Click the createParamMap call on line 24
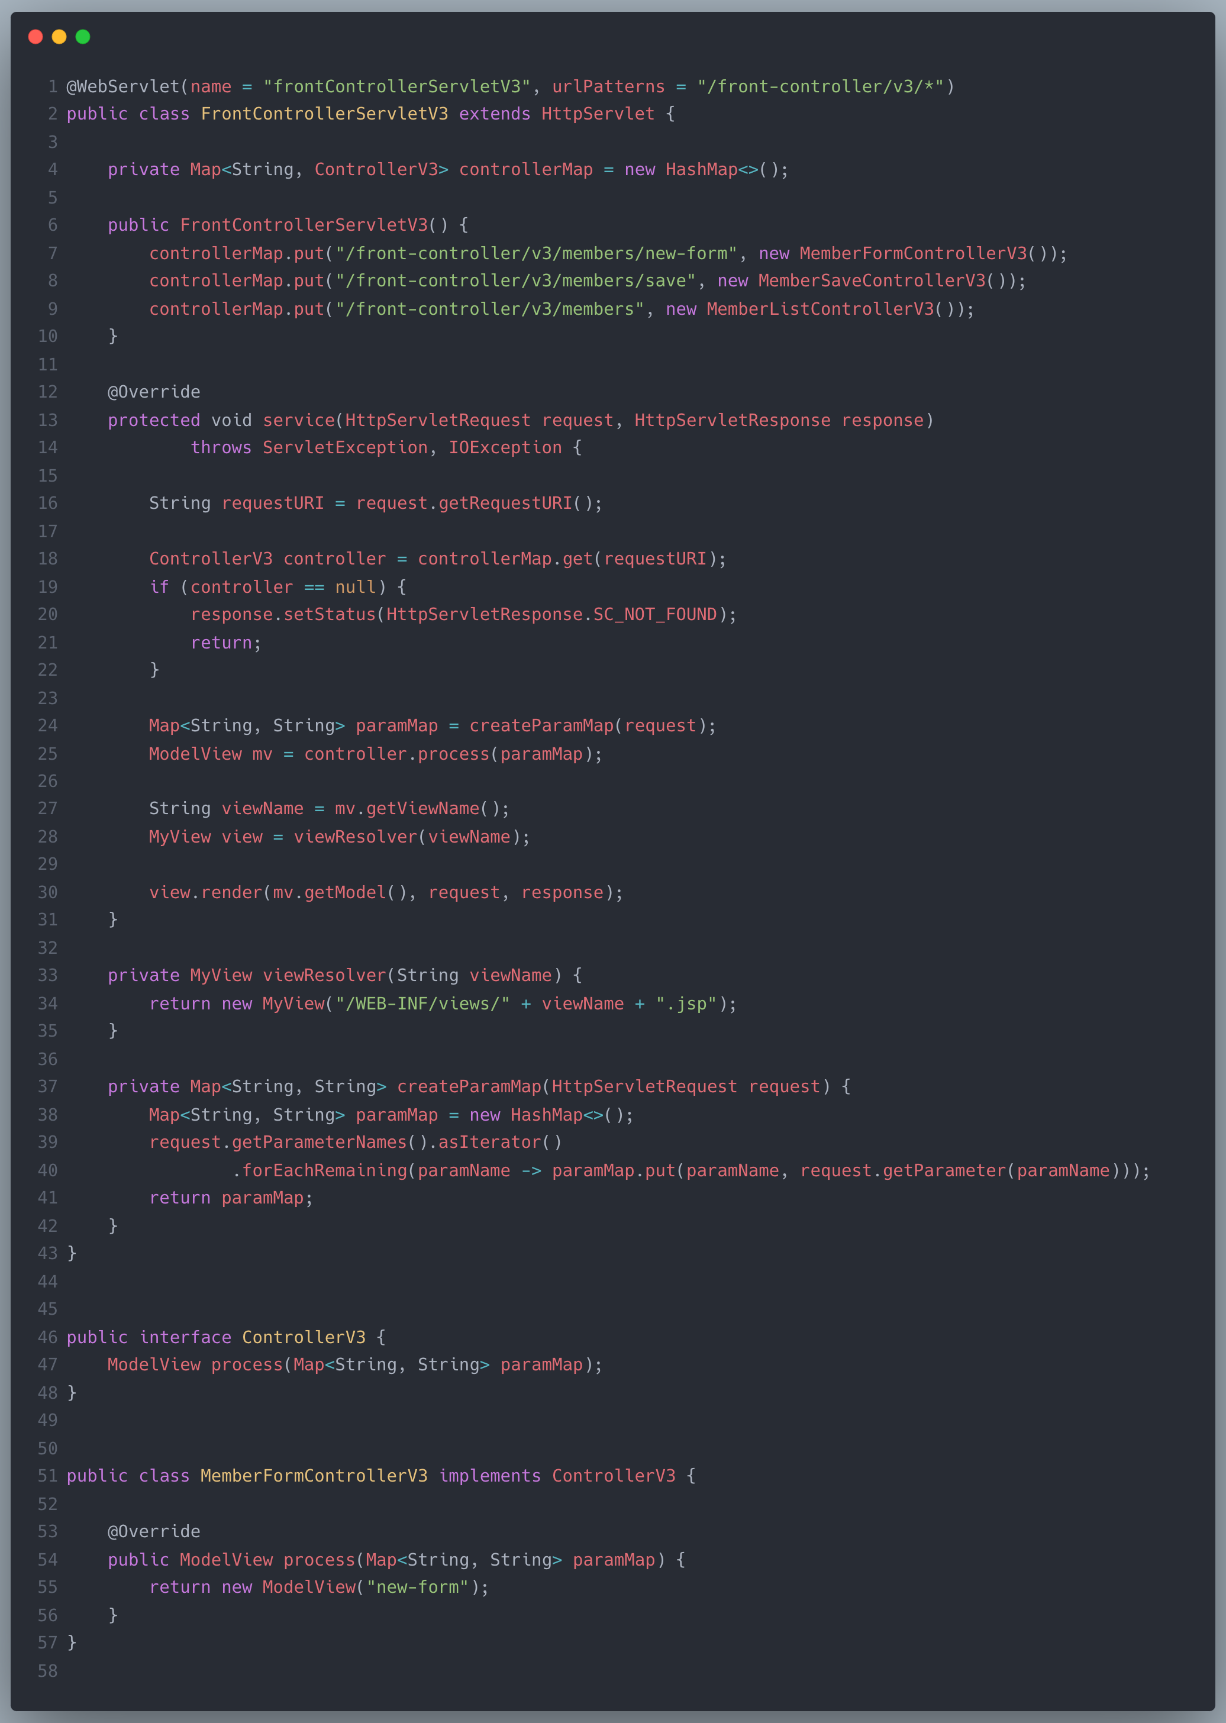This screenshot has height=1723, width=1226. coord(541,726)
